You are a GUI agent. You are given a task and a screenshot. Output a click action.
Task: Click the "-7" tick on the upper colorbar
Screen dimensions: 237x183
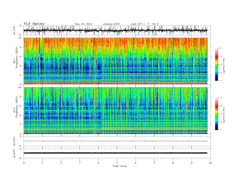(x=221, y=81)
